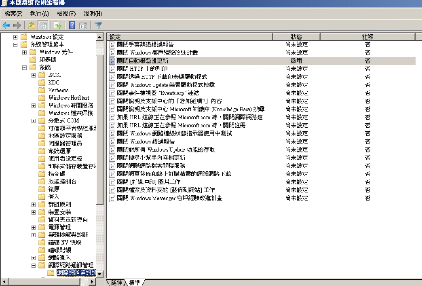Switch to the 延伸 tab
This screenshot has width=422, height=286.
(x=116, y=283)
